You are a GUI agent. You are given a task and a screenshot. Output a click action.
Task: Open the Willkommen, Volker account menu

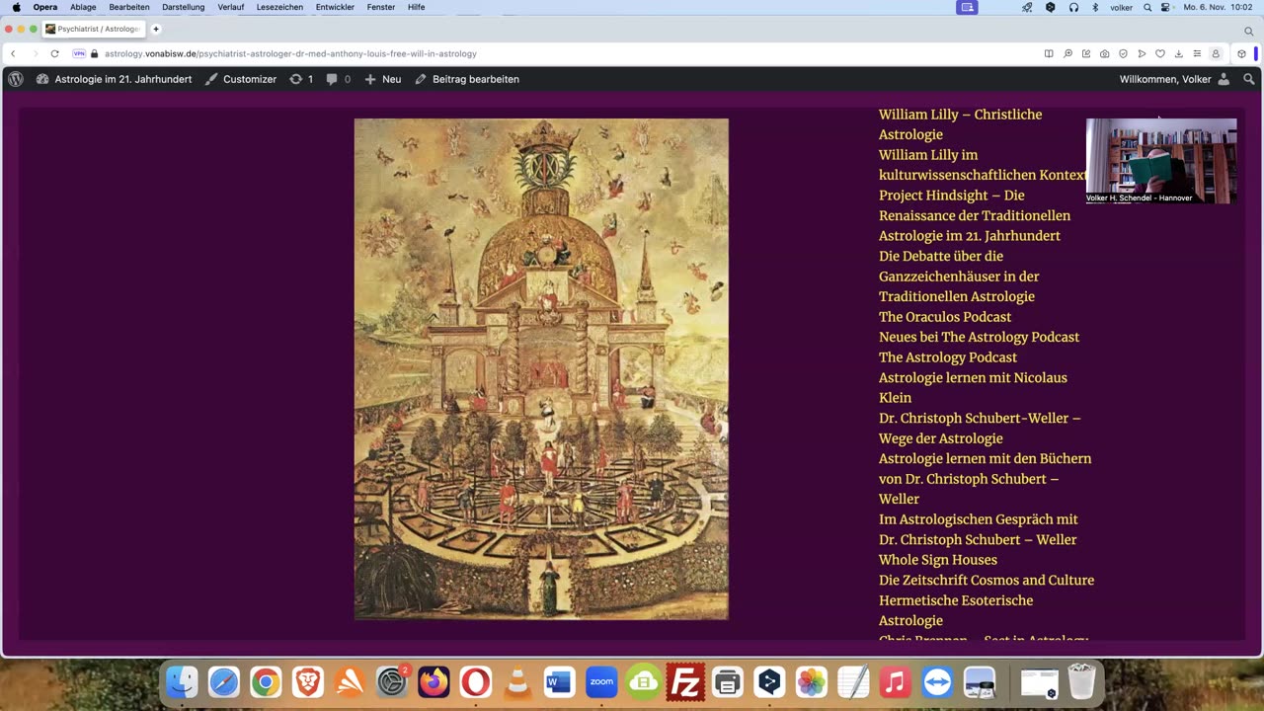pyautogui.click(x=1174, y=79)
